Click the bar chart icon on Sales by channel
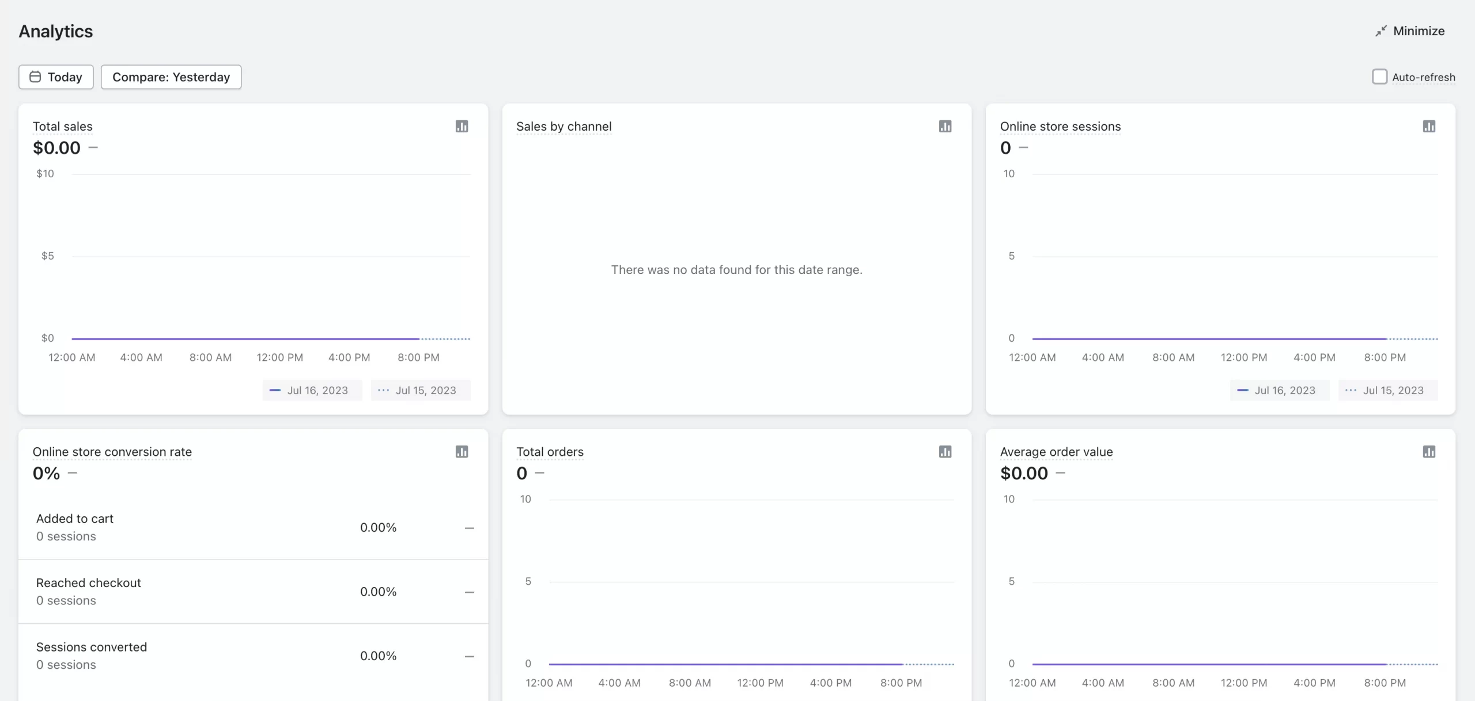The width and height of the screenshot is (1475, 701). tap(944, 126)
